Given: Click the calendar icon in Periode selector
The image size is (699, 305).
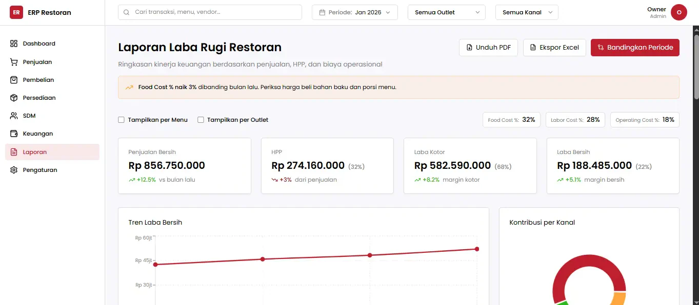Looking at the screenshot, I should [323, 12].
